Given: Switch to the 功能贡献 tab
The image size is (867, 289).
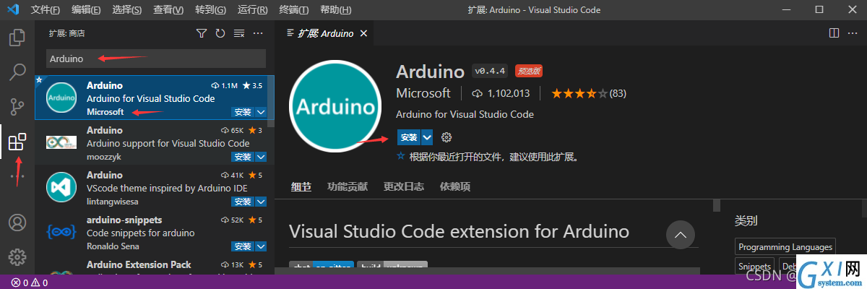Looking at the screenshot, I should (x=348, y=186).
